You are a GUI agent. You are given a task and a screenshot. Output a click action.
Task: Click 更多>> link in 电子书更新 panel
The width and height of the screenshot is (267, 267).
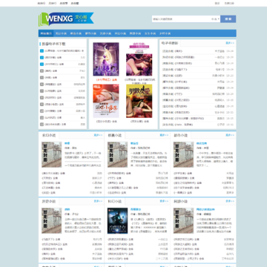tap(230, 43)
